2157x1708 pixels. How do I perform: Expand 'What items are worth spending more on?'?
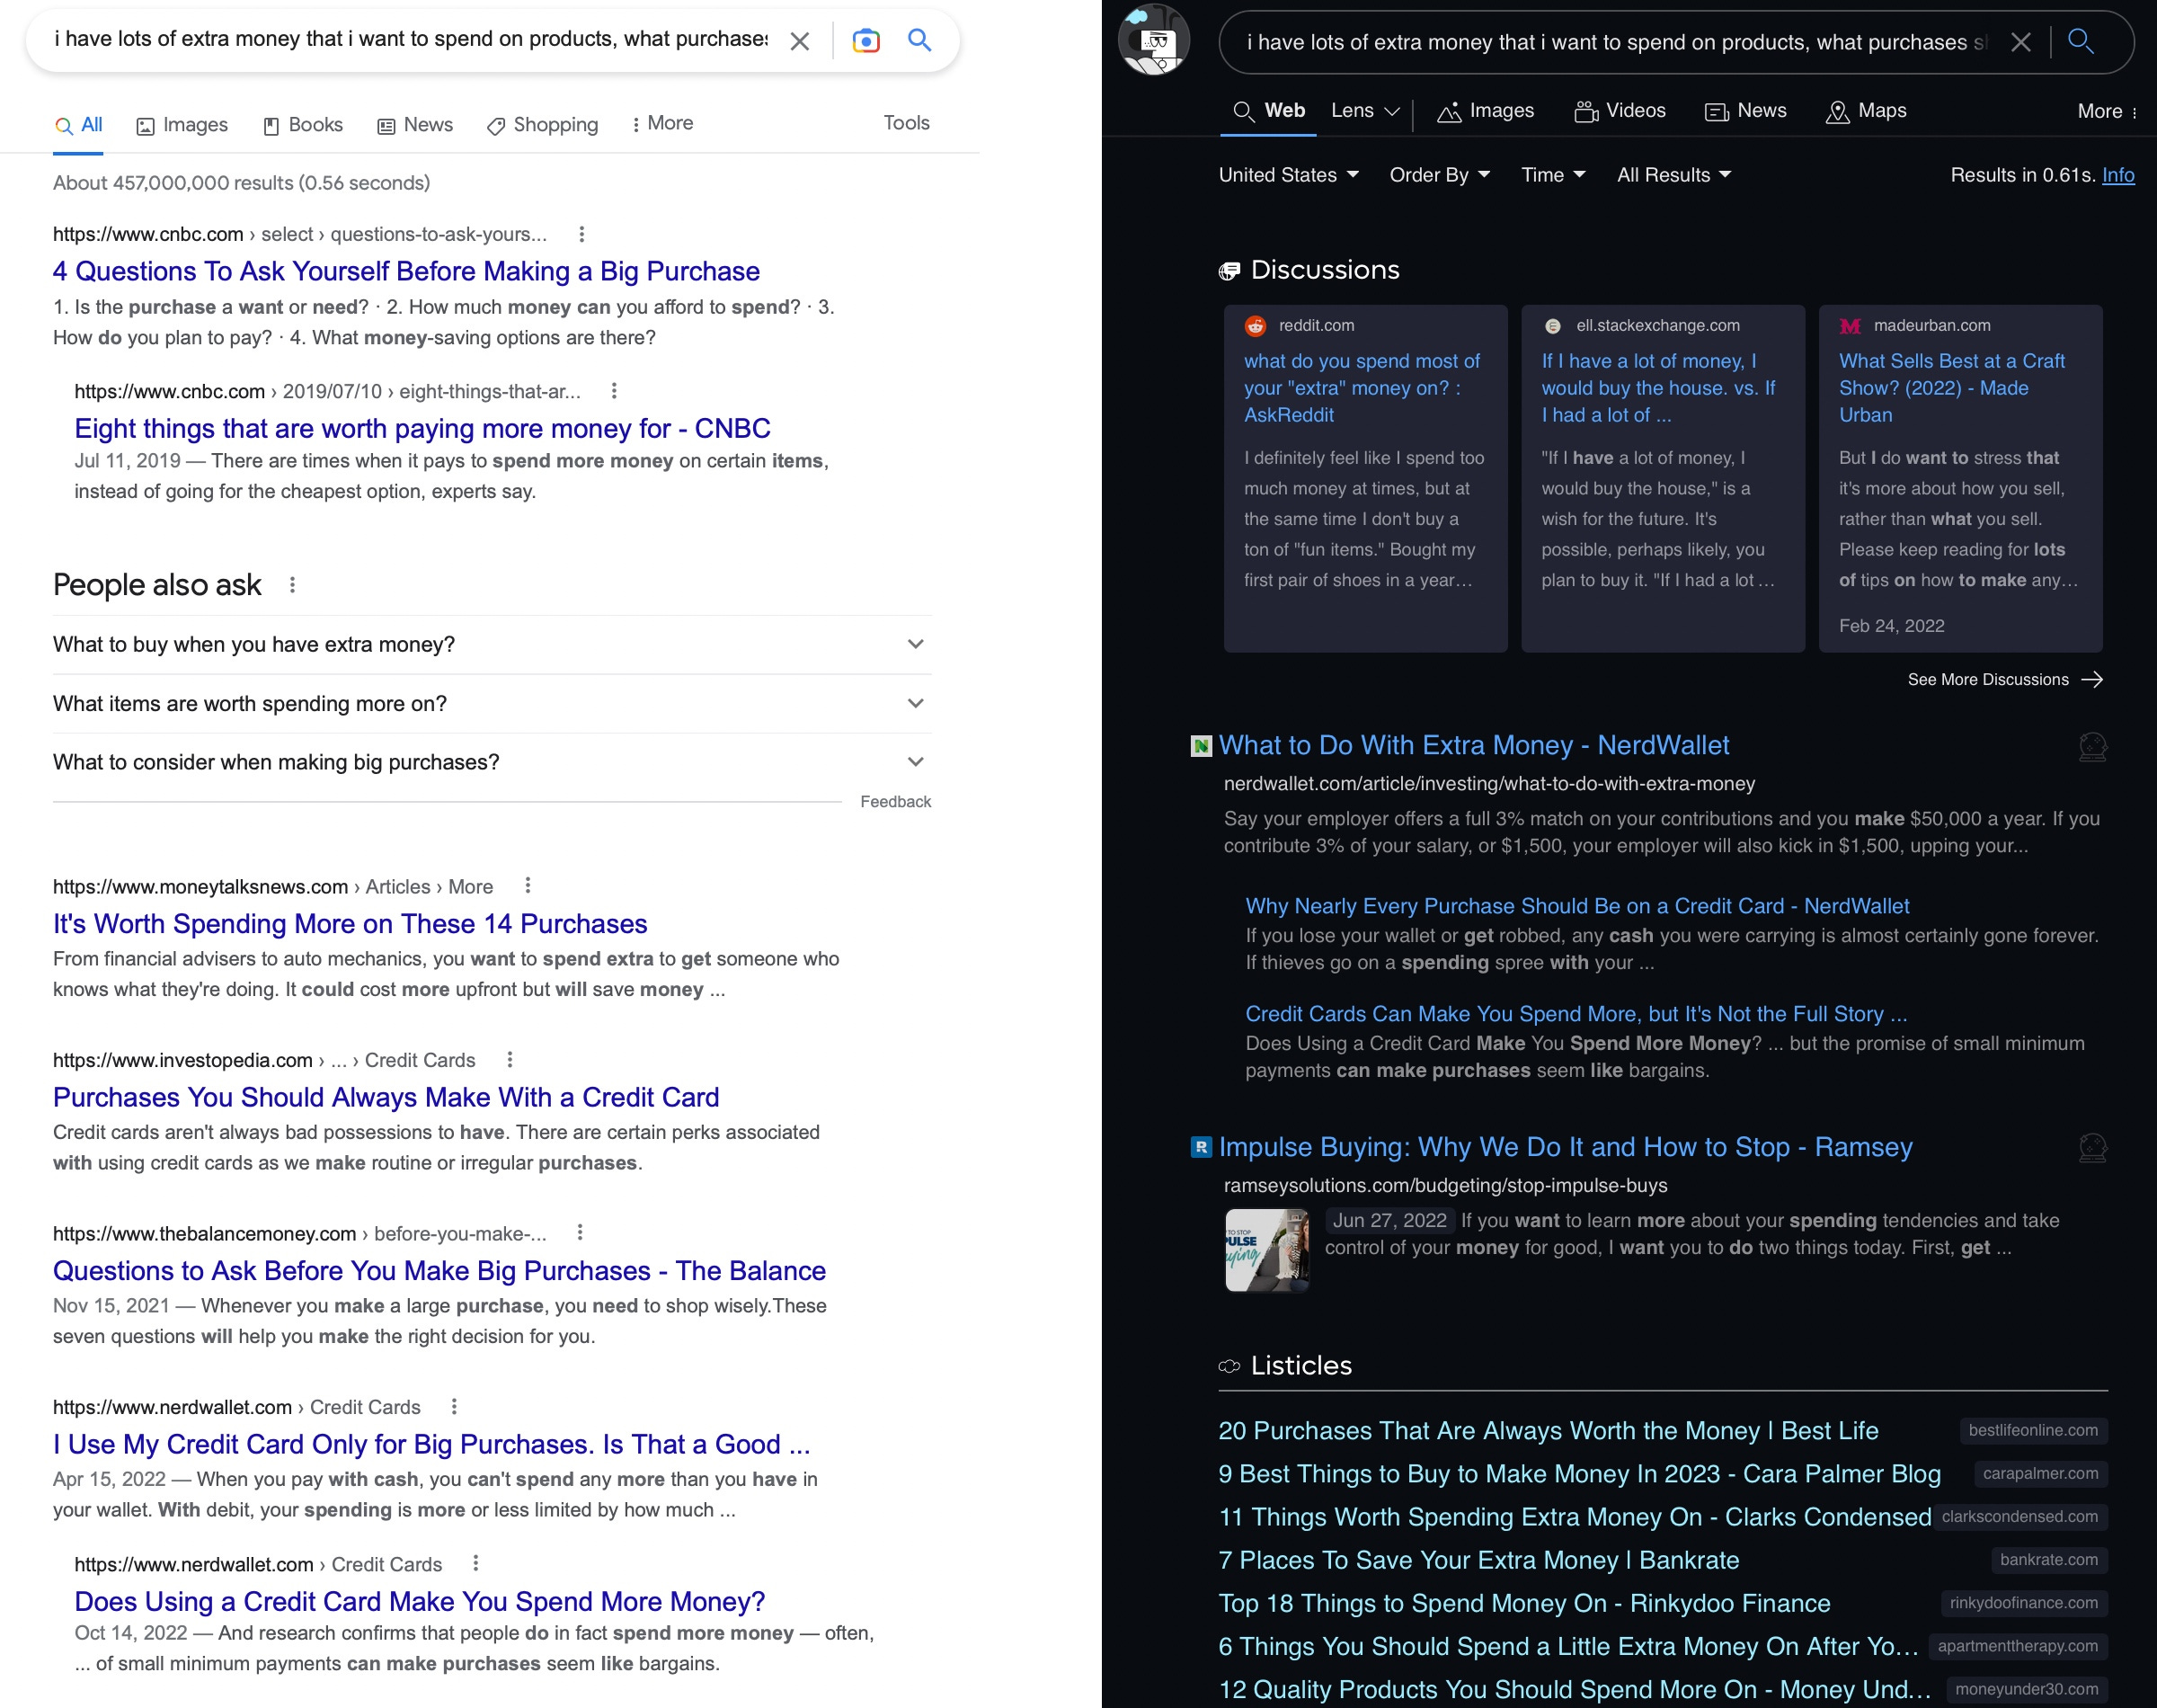tap(492, 704)
